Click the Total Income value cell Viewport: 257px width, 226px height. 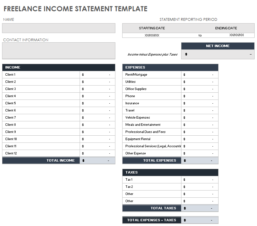[97, 161]
